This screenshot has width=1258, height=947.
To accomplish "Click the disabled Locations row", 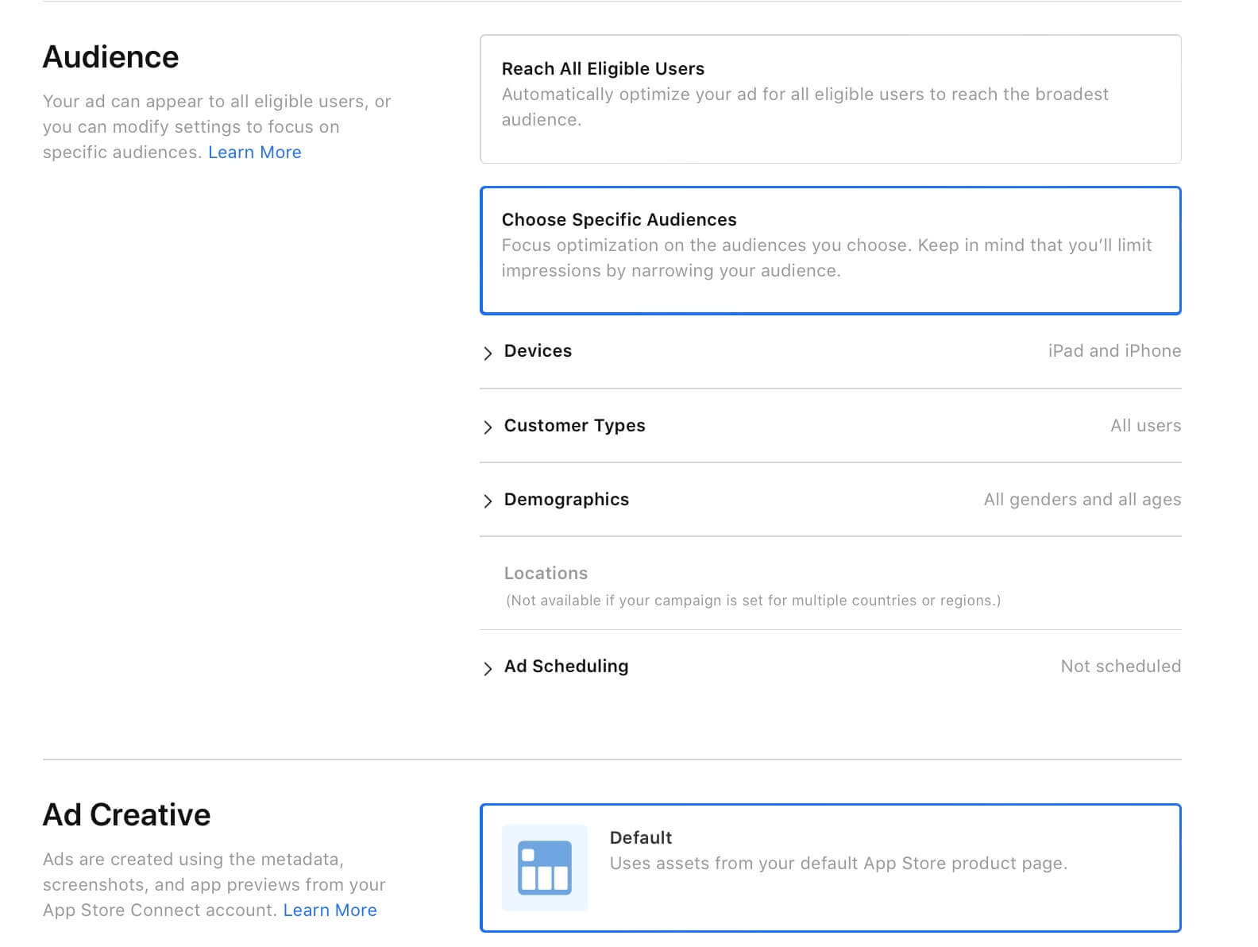I will point(546,574).
